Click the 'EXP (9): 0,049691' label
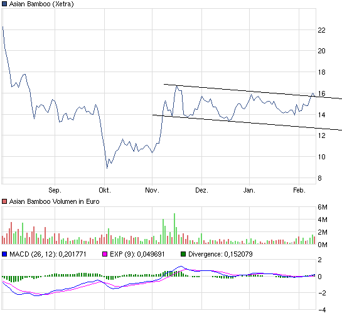This screenshot has width=342, height=318. [137, 255]
